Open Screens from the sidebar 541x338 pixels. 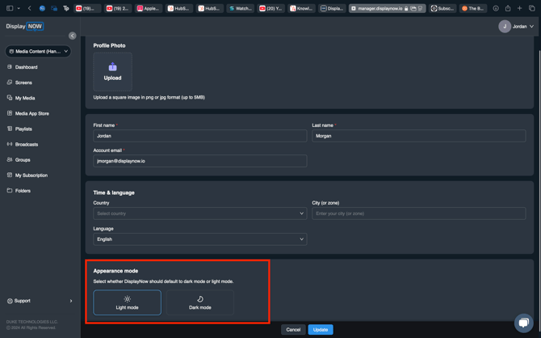[23, 82]
